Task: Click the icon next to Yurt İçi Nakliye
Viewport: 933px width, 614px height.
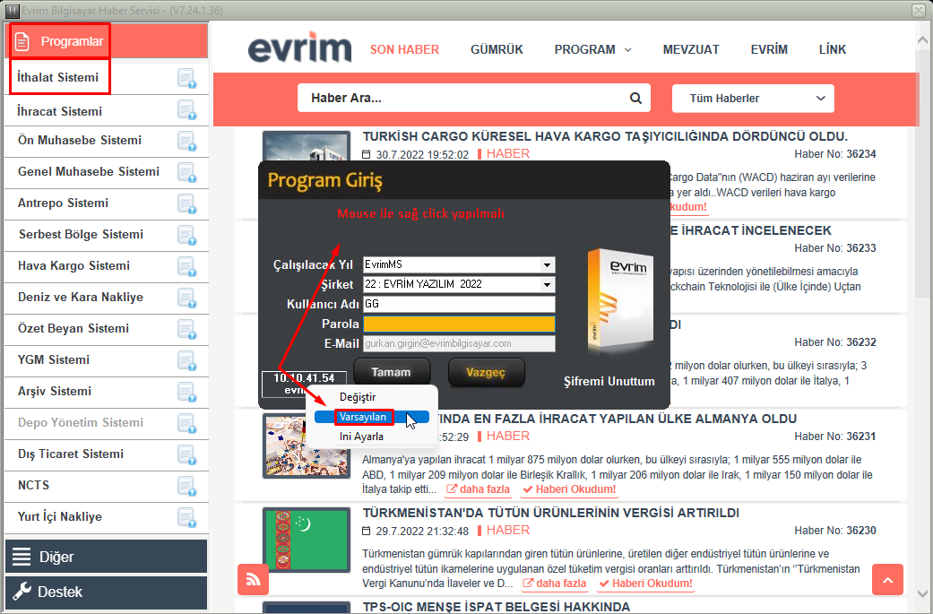Action: 186,517
